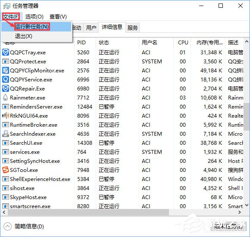Image resolution: width=250 pixels, height=237 pixels.
Task: Click the SettingSyncHost.exe process icon
Action: click(x=6, y=161)
